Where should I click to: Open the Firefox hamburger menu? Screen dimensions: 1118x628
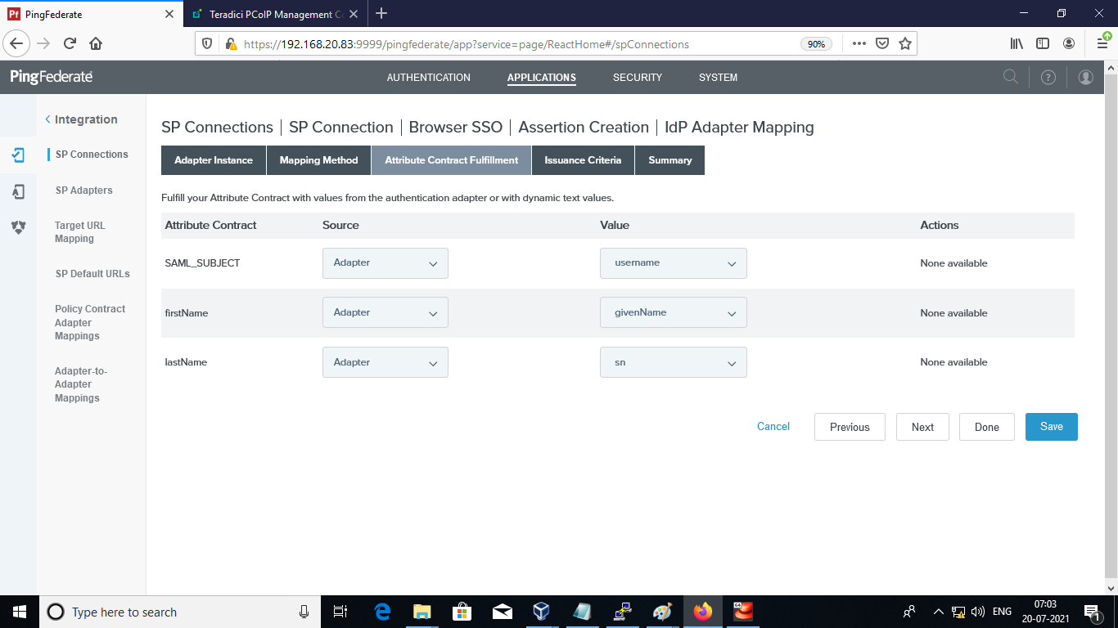pos(1102,43)
